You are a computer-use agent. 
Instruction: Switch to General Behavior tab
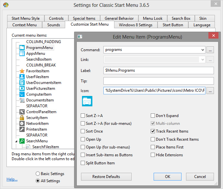[119, 18]
